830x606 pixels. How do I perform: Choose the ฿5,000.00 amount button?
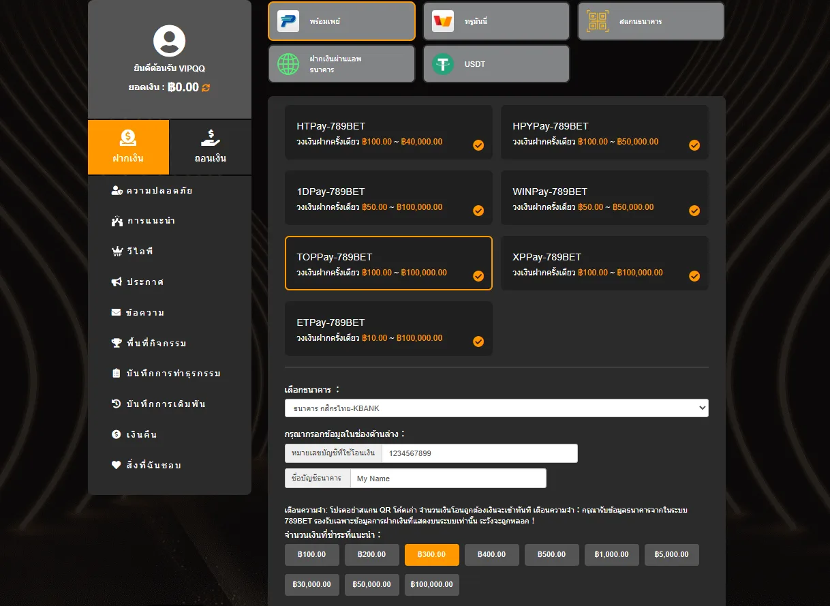[672, 555]
